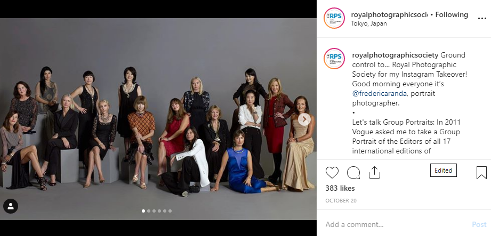The width and height of the screenshot is (491, 236).
Task: Open the Tokyo, Japan location link
Action: (x=369, y=23)
